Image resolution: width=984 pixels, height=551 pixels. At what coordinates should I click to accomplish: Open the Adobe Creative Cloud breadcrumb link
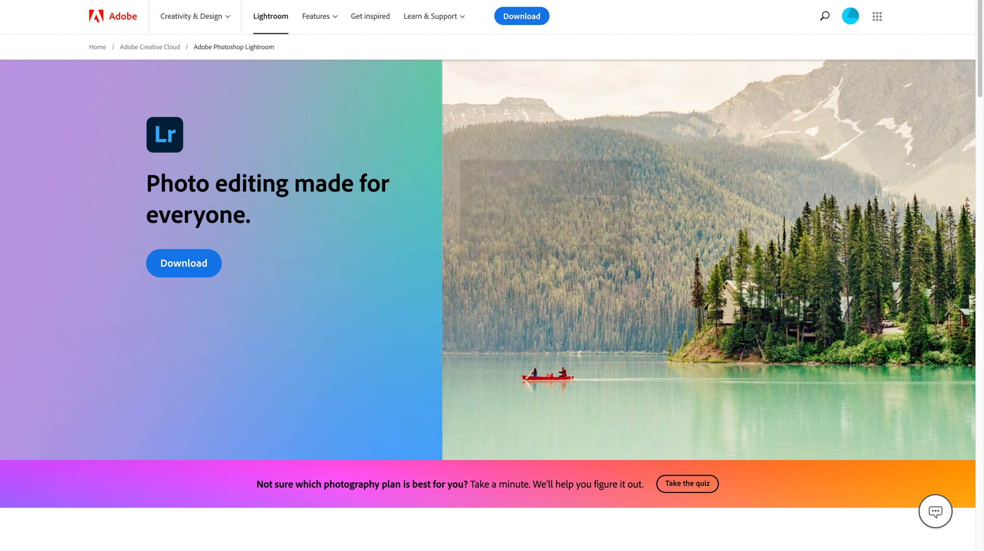(x=150, y=47)
